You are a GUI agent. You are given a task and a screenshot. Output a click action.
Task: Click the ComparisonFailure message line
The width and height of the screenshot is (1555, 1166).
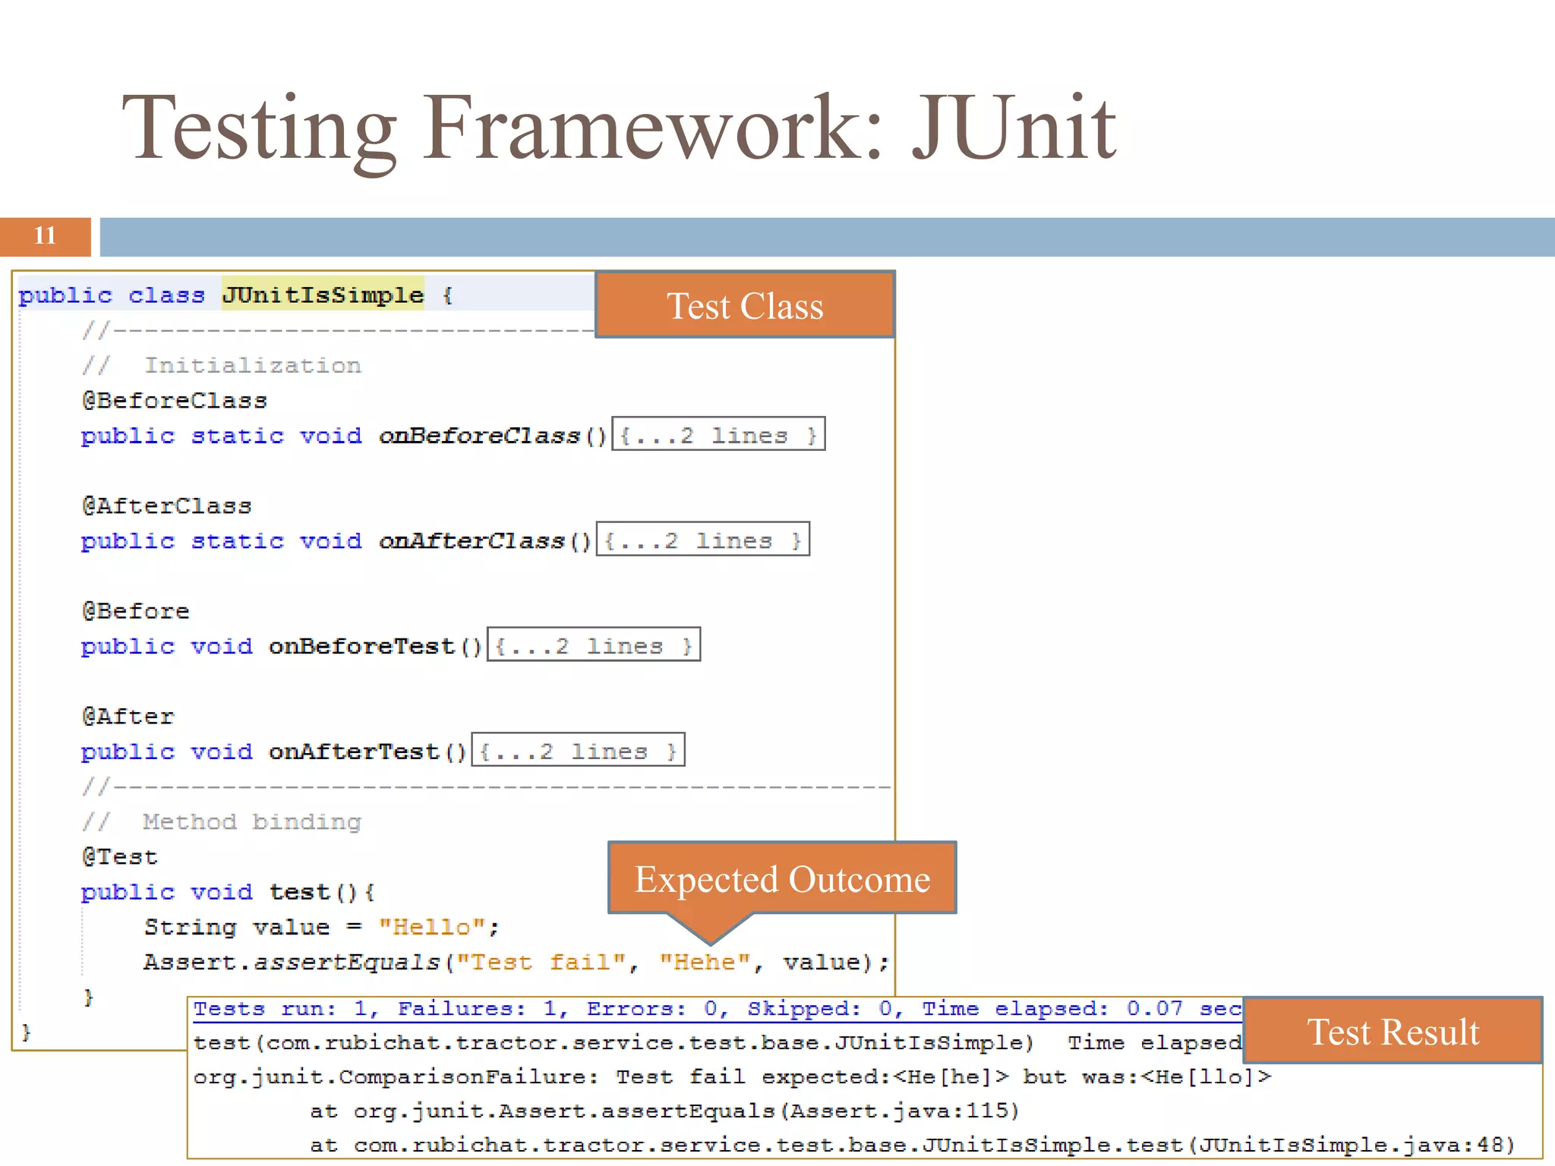tap(731, 1076)
